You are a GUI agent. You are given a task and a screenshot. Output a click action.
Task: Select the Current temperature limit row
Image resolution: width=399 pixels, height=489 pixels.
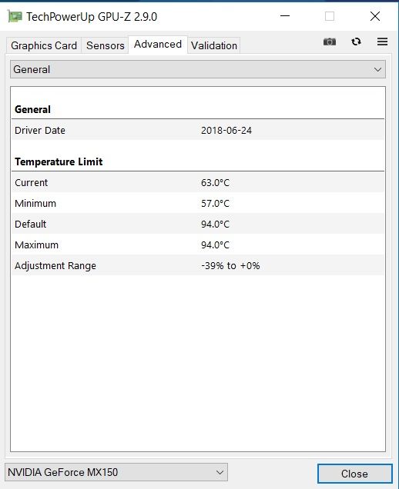click(x=198, y=182)
